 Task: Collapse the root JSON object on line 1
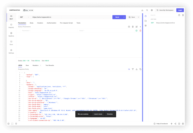[x=22, y=73]
